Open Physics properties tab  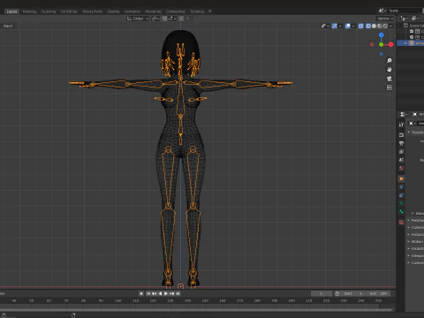[401, 187]
